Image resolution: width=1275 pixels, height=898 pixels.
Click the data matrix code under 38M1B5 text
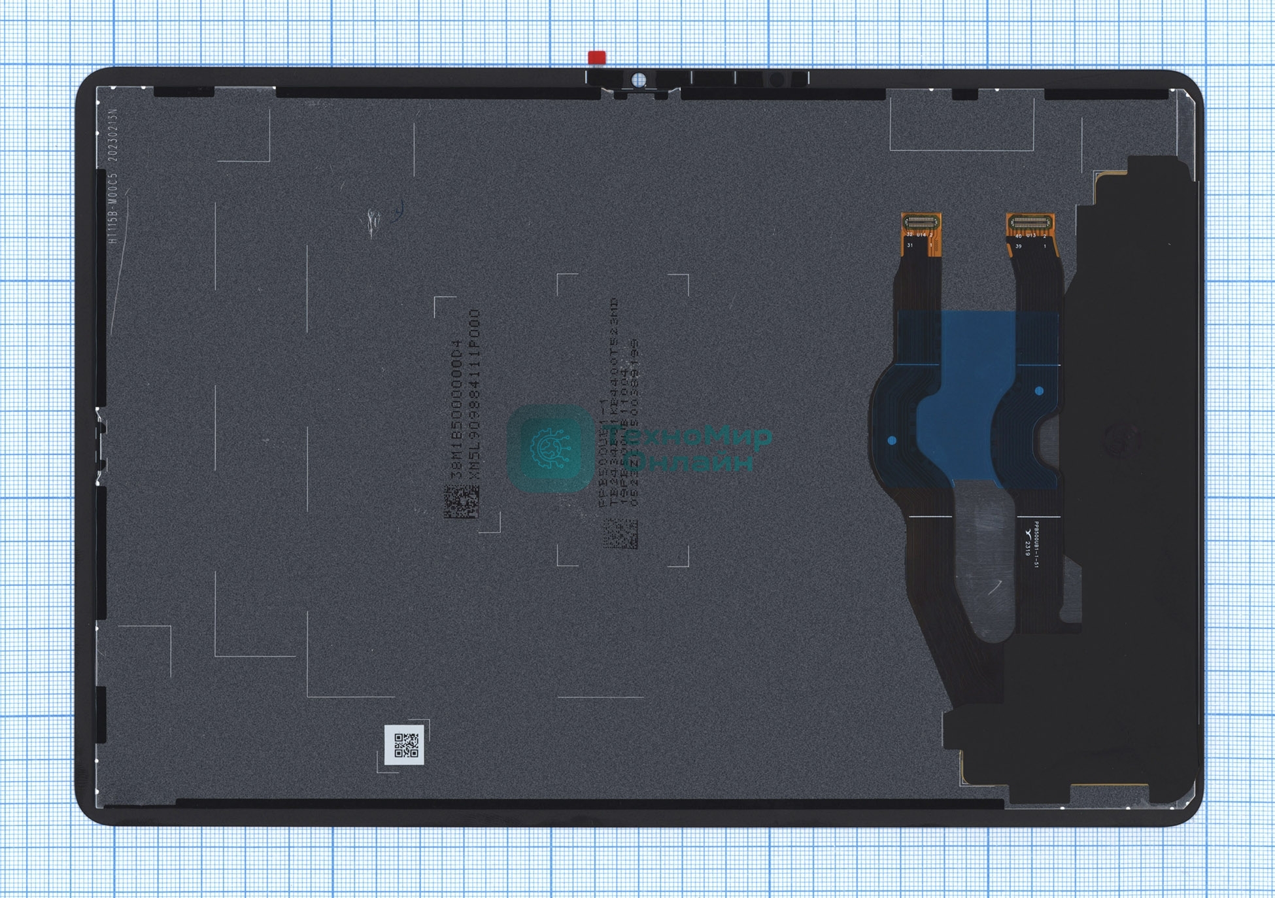click(462, 502)
